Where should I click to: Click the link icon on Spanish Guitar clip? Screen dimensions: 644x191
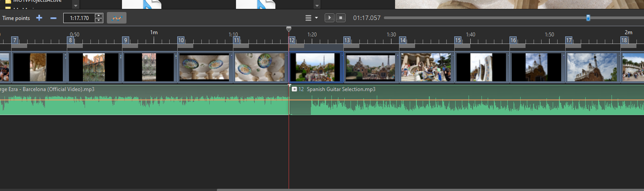[294, 89]
